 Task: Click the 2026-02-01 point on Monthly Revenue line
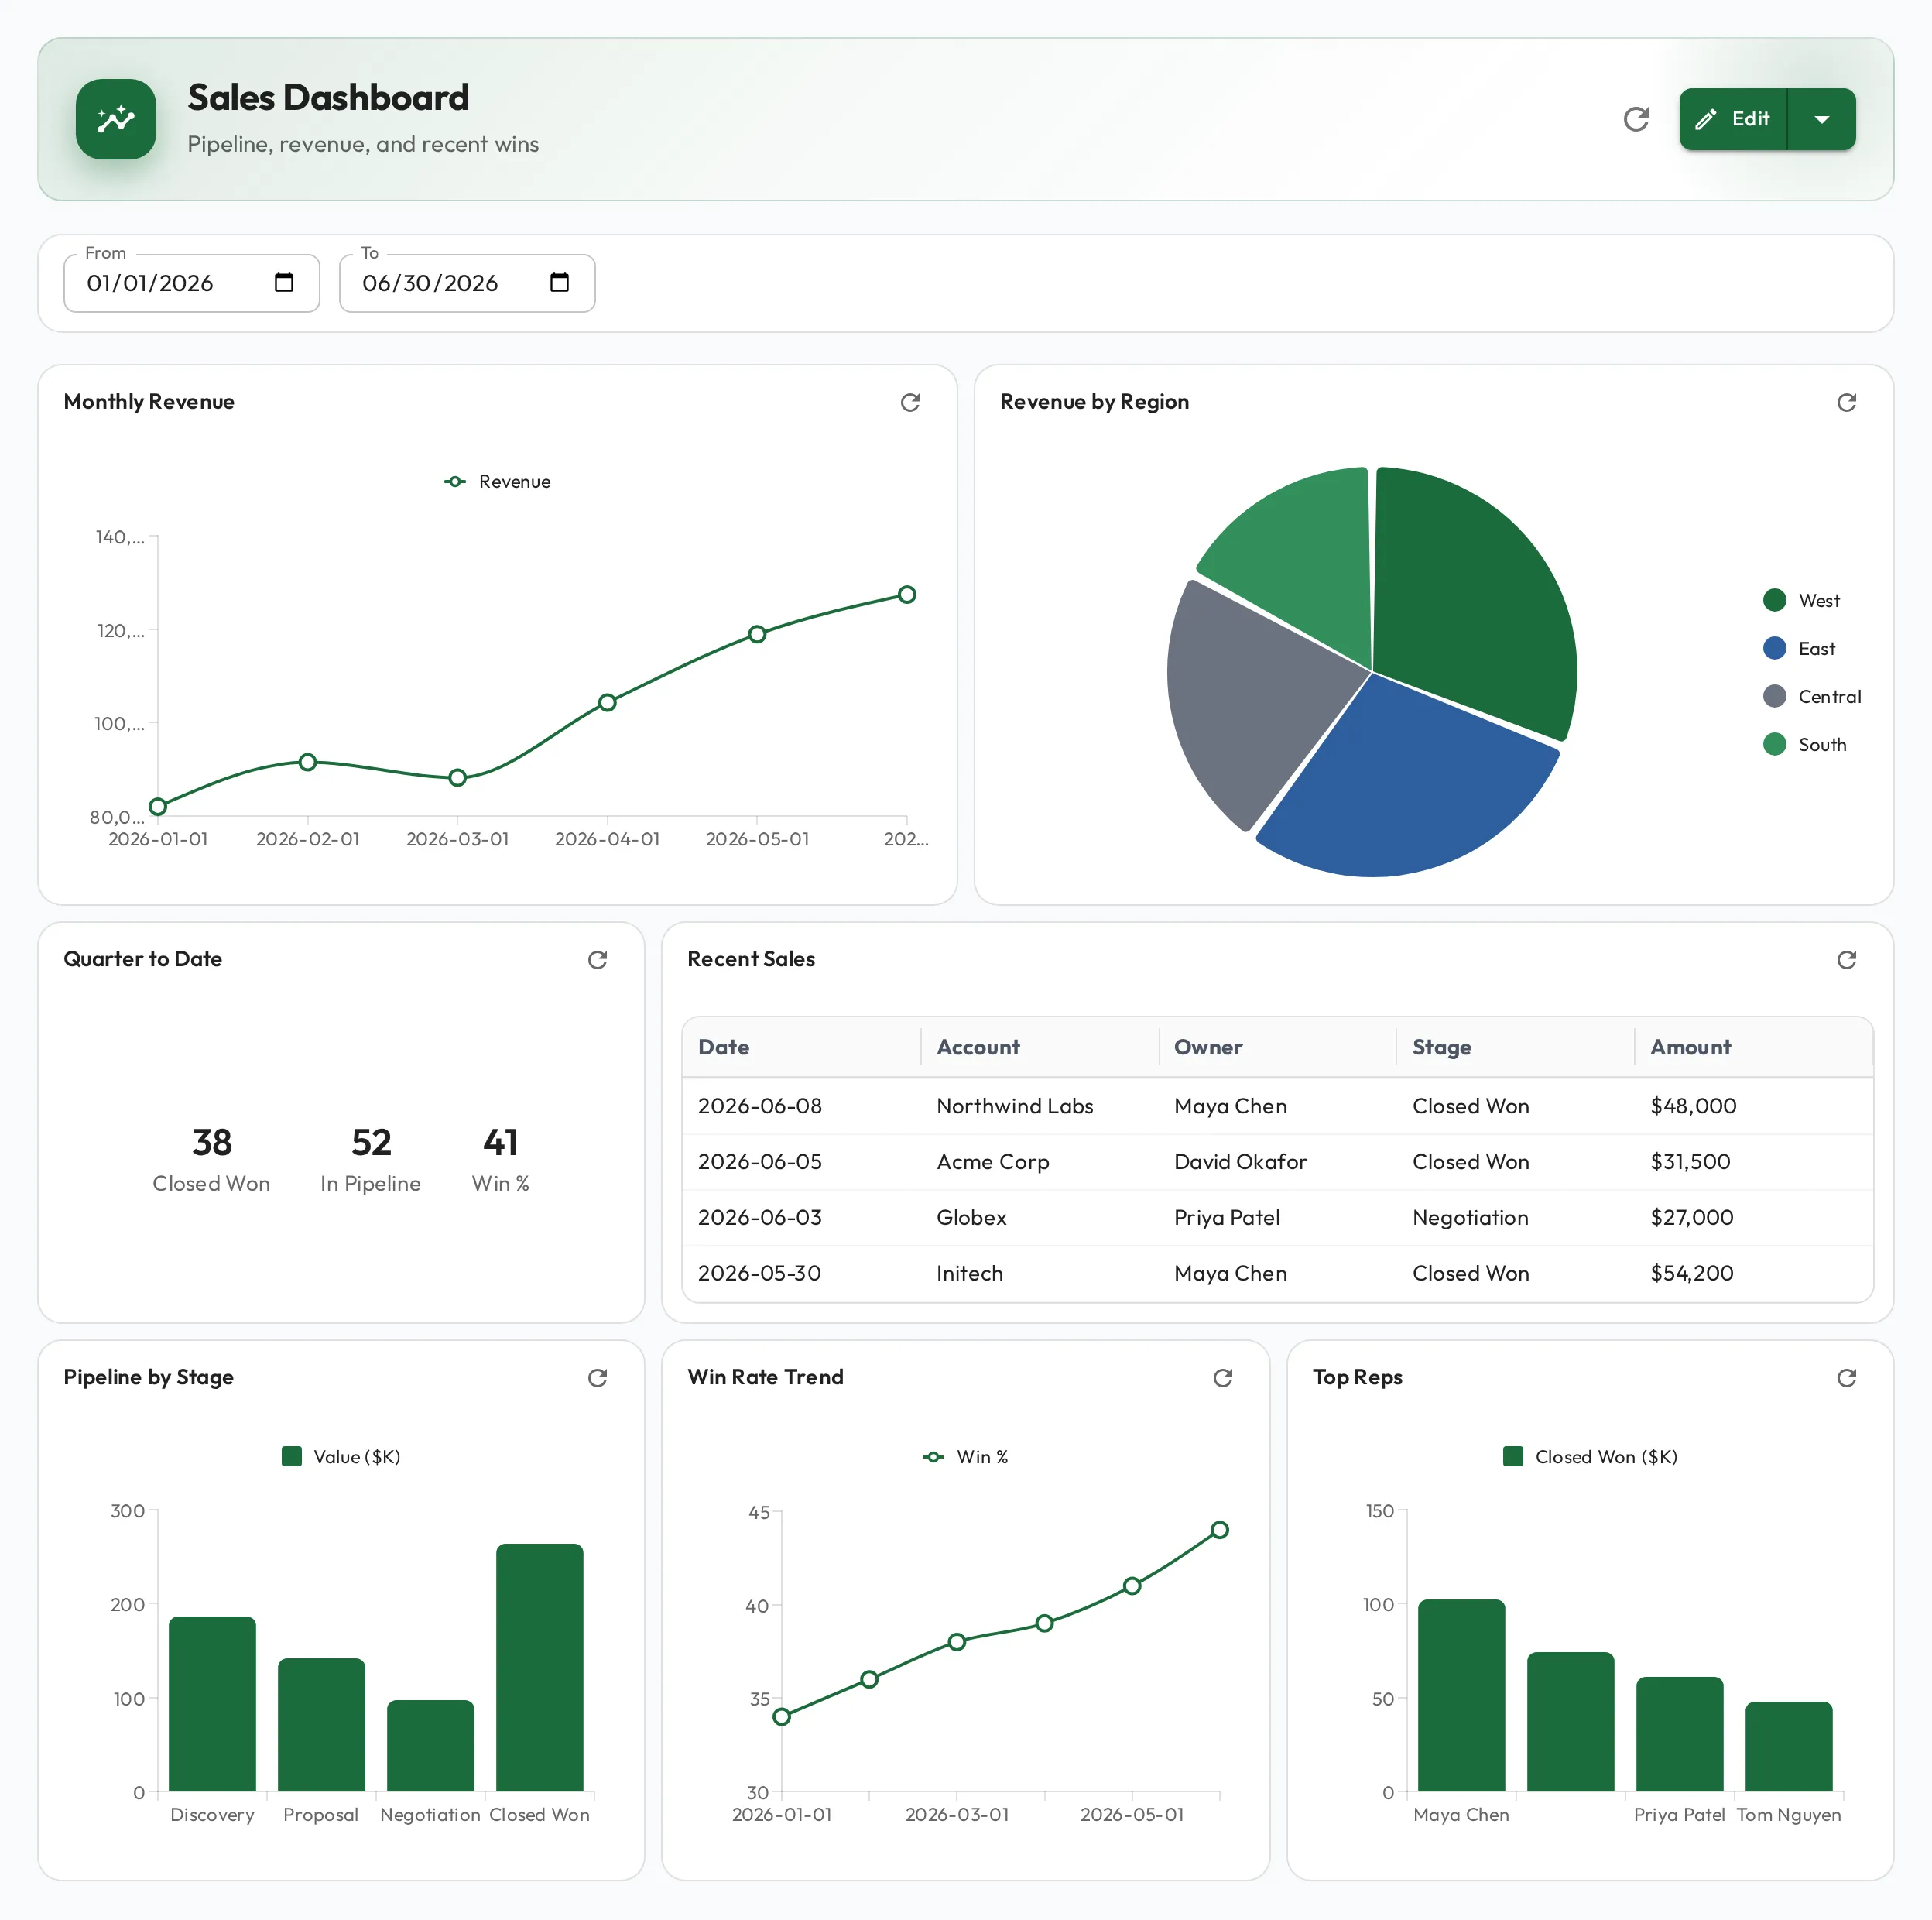[x=308, y=763]
